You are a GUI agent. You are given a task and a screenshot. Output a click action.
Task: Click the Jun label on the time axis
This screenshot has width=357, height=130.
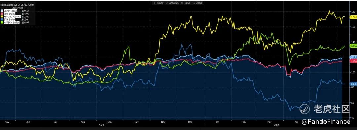pos(28,122)
